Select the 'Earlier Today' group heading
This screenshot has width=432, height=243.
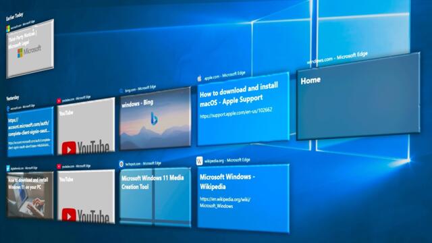coord(15,16)
